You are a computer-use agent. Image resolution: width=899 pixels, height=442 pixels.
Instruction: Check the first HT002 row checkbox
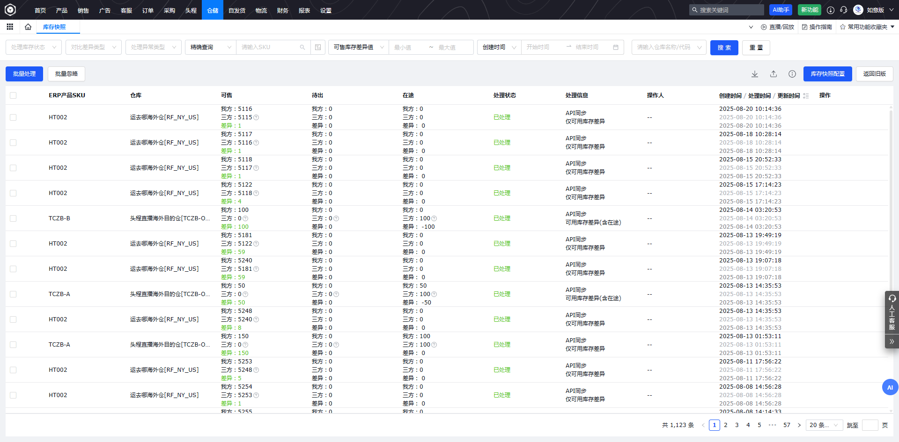13,117
